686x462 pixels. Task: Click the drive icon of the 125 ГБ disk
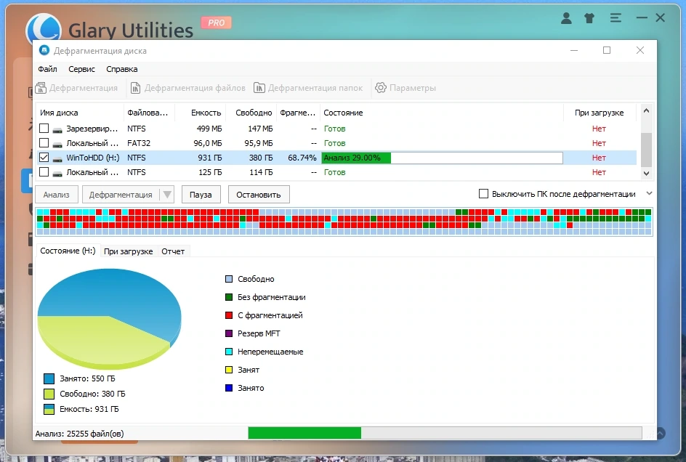click(57, 173)
